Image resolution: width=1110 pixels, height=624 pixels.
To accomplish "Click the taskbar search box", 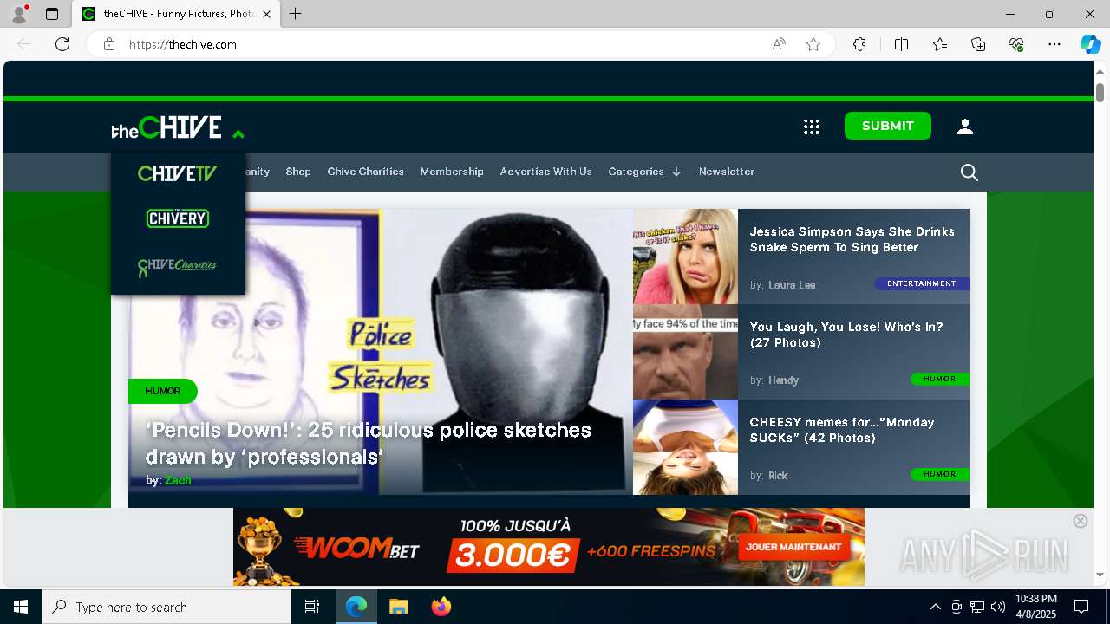I will [x=166, y=607].
